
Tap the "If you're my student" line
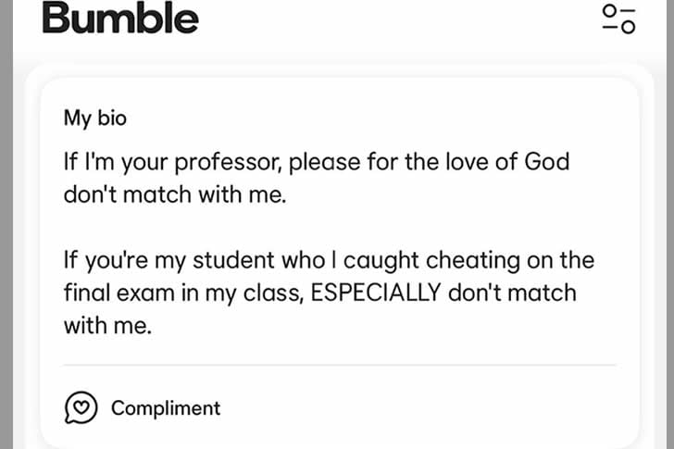[x=329, y=259]
